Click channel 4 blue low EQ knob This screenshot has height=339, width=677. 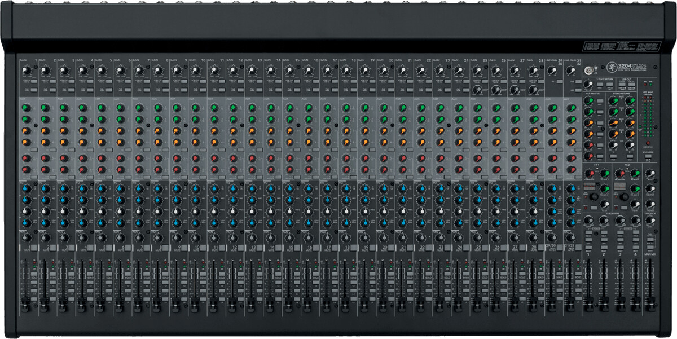(82, 223)
